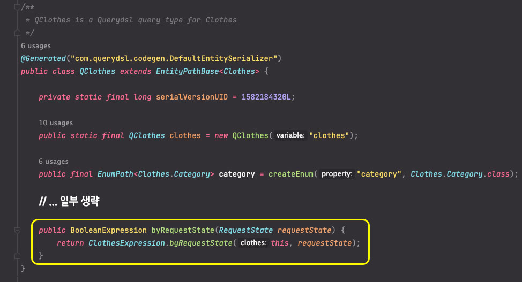Open the '10 usages' hint above the clothes field

56,123
